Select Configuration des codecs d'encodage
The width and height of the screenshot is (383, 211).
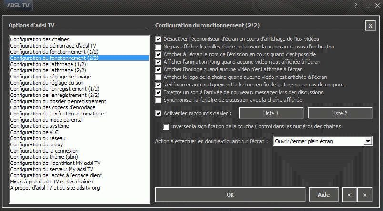point(80,107)
